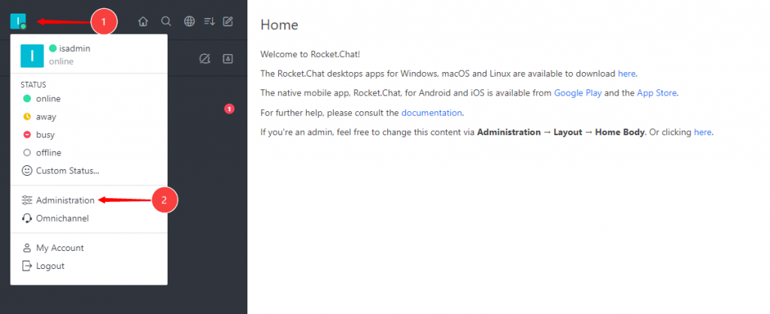770x314 pixels.
Task: Open the directory globe icon
Action: [x=189, y=22]
